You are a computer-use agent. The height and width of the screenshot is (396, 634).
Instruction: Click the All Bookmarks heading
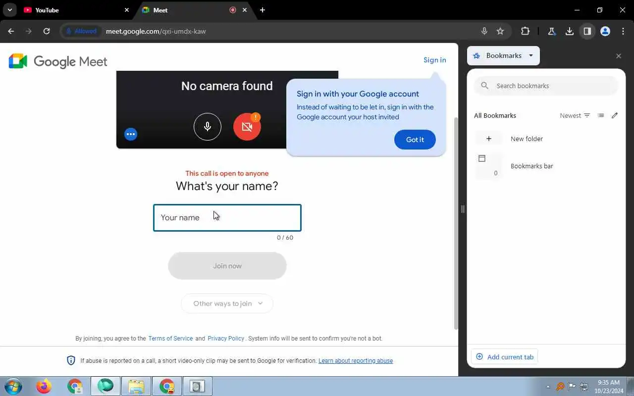[x=495, y=115]
